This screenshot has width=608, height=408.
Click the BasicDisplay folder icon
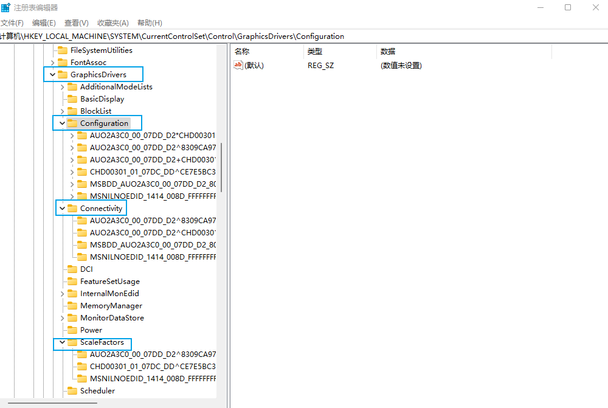click(72, 99)
